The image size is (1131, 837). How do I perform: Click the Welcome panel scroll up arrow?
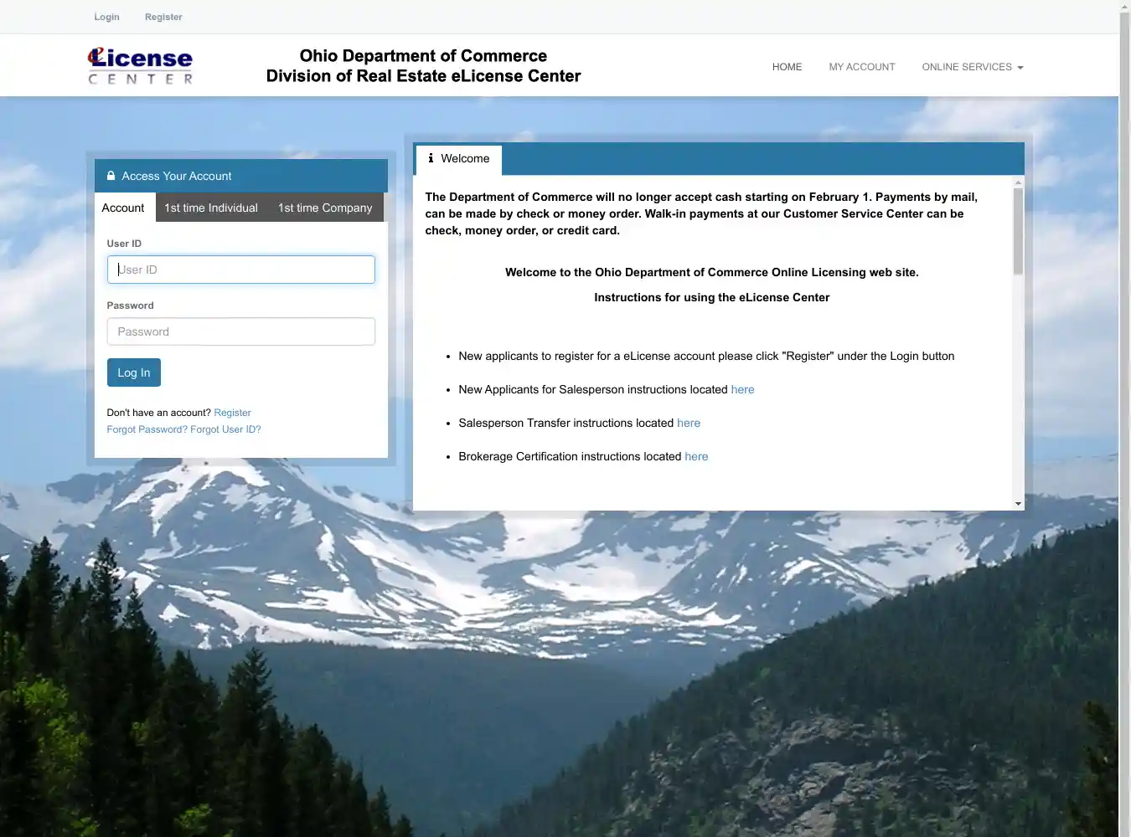(1018, 182)
